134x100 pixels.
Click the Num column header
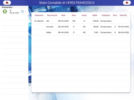click(x=115, y=15)
